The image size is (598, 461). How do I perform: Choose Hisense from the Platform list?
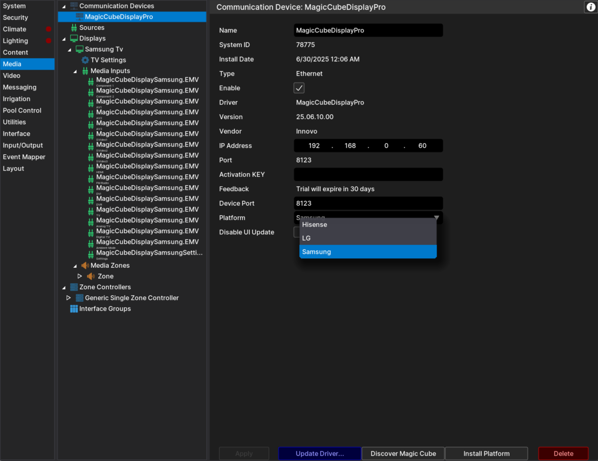368,225
